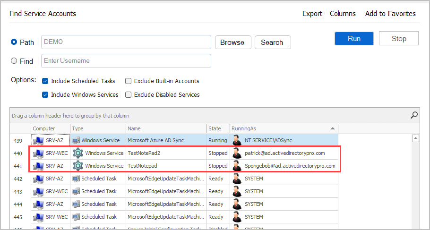Sort by the Name column header
The image size is (430, 230).
[166, 128]
